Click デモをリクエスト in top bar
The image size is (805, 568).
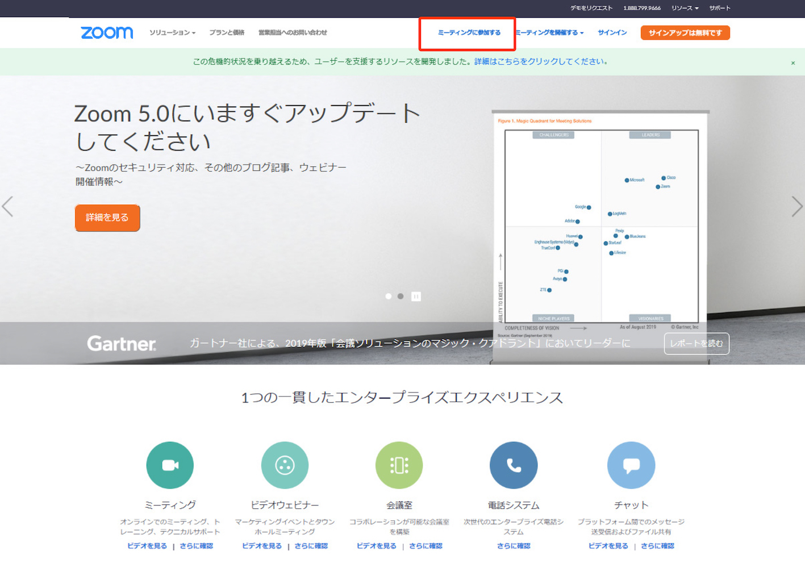click(591, 8)
